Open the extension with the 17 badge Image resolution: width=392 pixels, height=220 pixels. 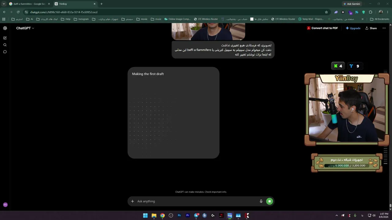point(350,12)
